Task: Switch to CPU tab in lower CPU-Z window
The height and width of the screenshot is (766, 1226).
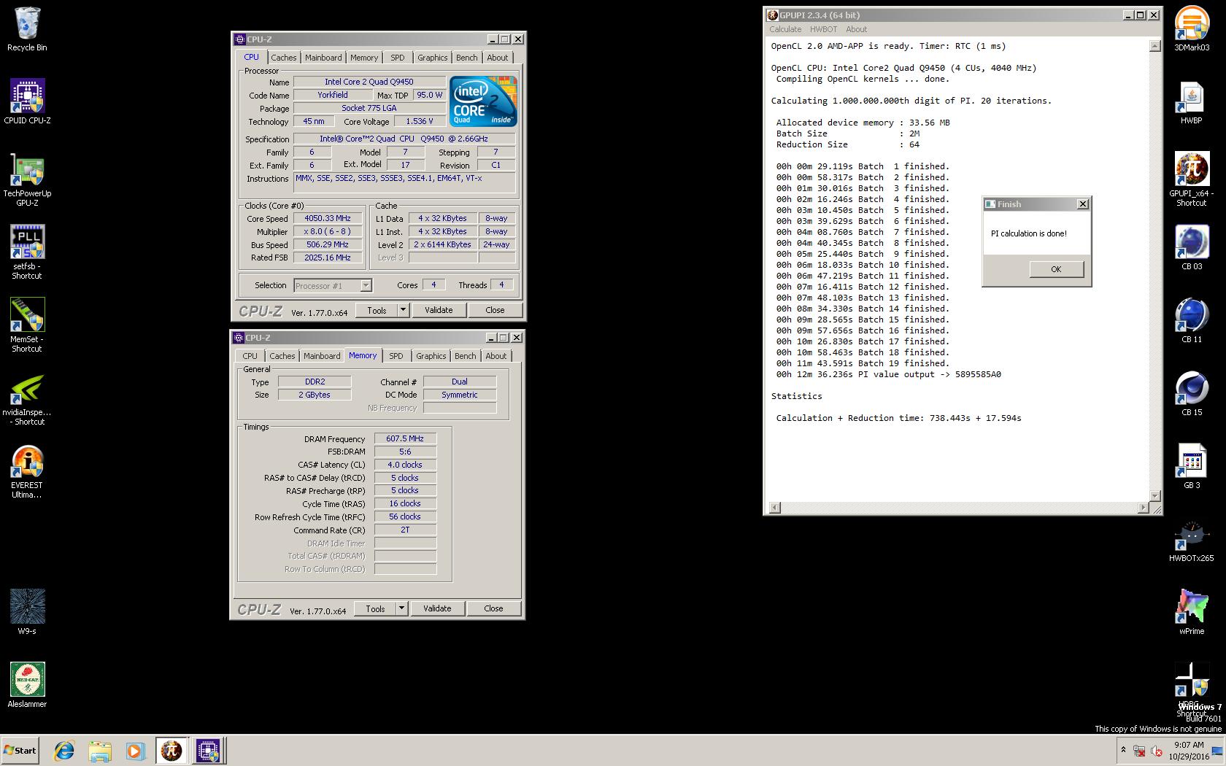Action: point(250,356)
